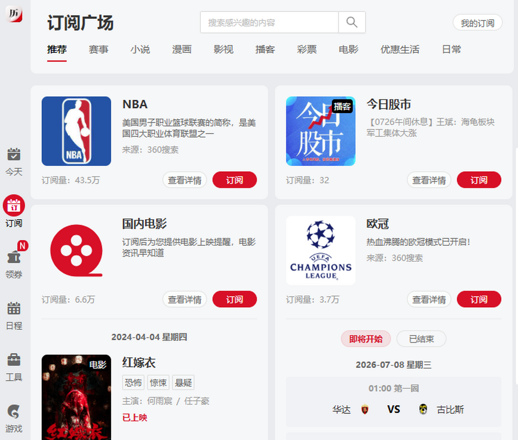
Task: Switch to the 彩票 tab
Action: pos(307,49)
